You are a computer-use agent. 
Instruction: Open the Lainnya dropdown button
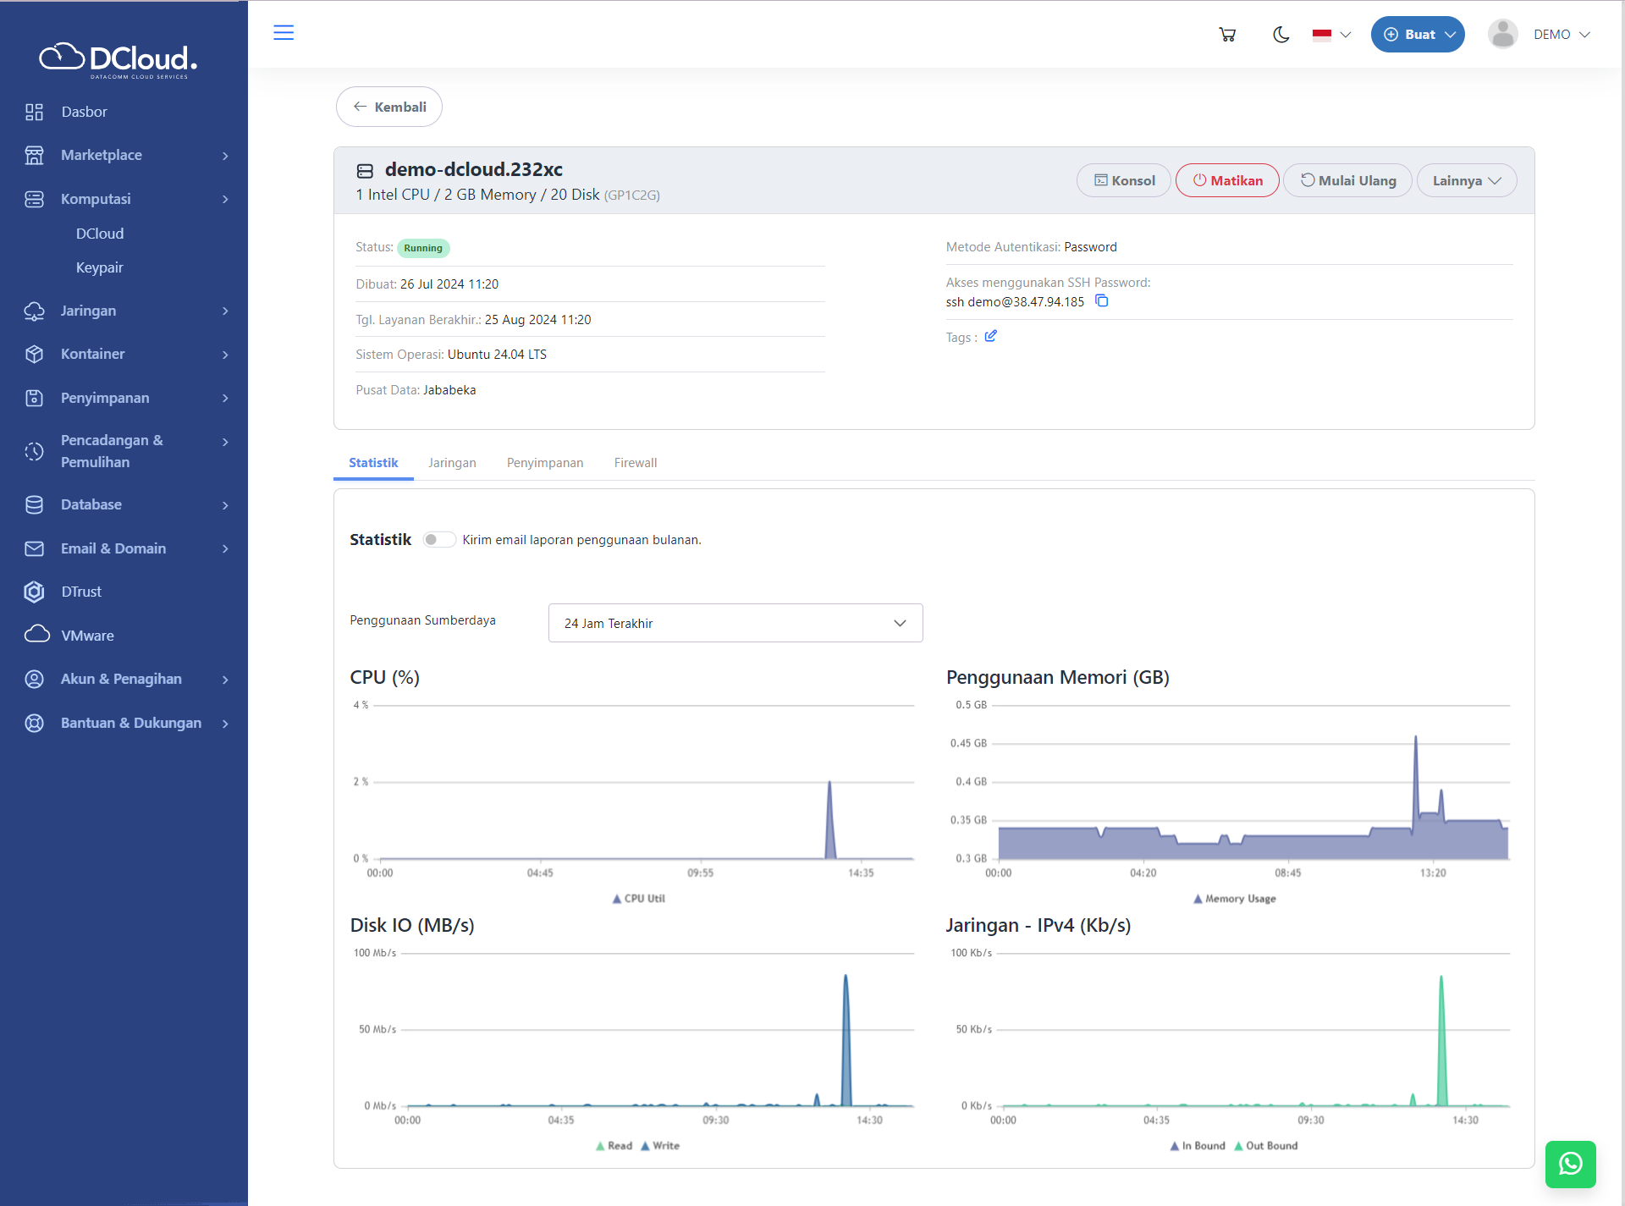click(1467, 180)
